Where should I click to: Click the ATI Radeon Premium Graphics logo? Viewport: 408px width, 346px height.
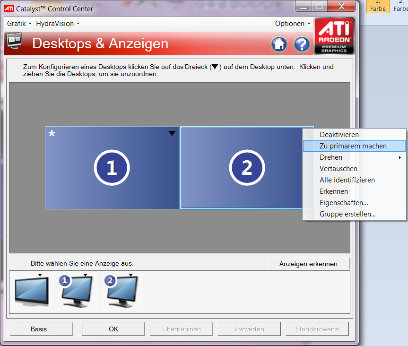click(x=334, y=36)
